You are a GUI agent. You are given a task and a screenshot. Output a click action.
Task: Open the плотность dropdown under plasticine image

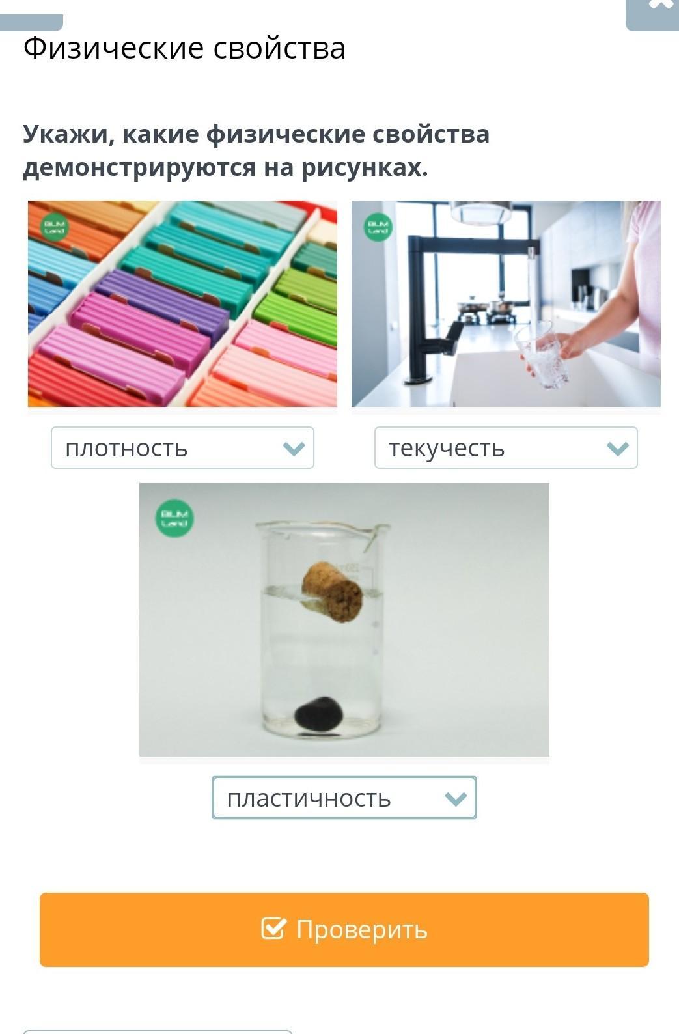(x=182, y=448)
